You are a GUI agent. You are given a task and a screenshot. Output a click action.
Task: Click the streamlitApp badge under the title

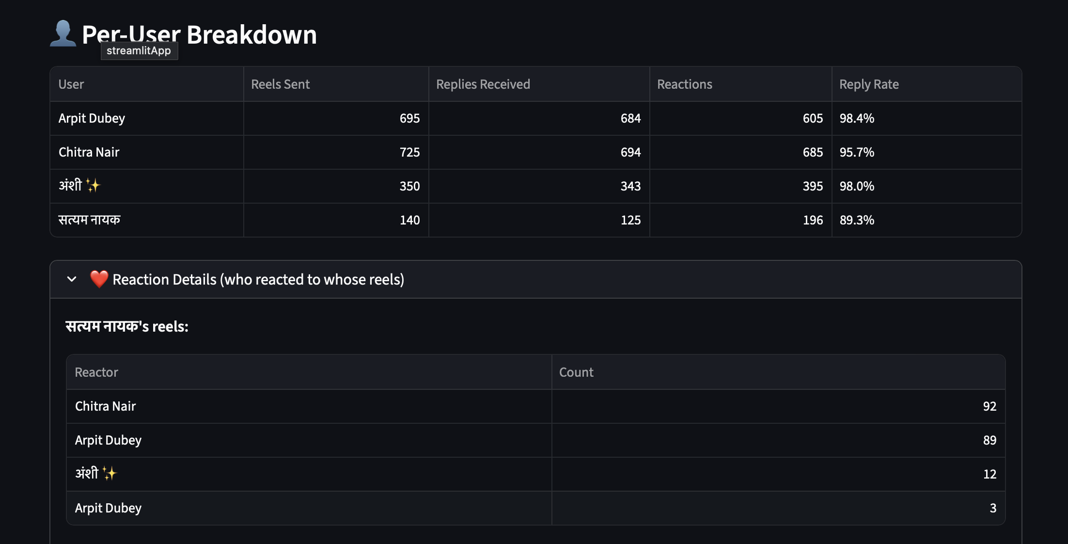pos(139,50)
